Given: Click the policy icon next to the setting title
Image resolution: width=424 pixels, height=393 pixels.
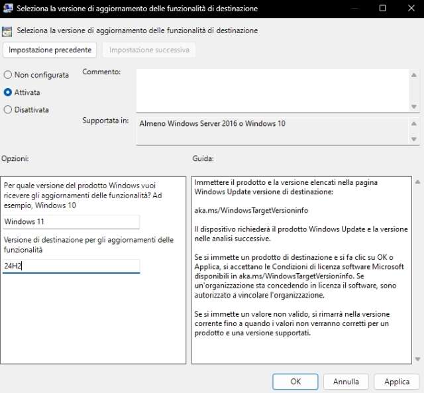Looking at the screenshot, I should point(7,32).
